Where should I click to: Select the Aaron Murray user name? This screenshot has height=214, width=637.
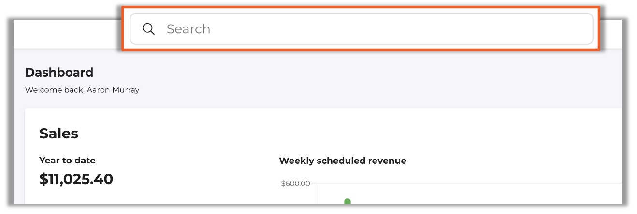click(113, 90)
